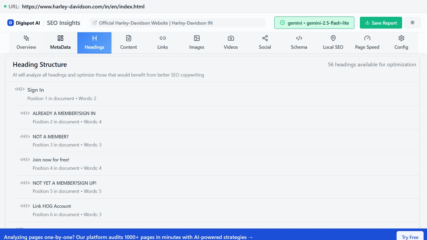The height and width of the screenshot is (240, 427).
Task: Click the Social share icon
Action: tap(265, 38)
